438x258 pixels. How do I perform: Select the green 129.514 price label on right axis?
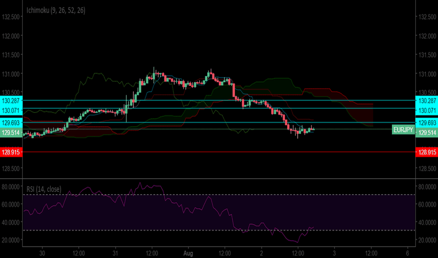427,132
